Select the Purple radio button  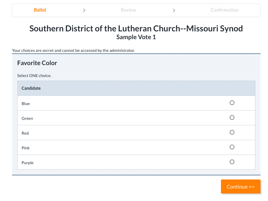click(x=232, y=162)
